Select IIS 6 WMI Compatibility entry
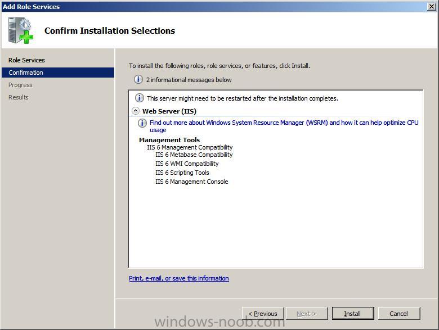 pyautogui.click(x=187, y=164)
